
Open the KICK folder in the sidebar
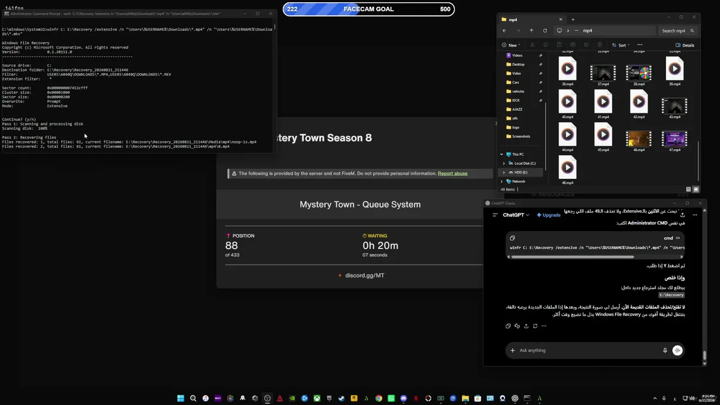click(516, 100)
